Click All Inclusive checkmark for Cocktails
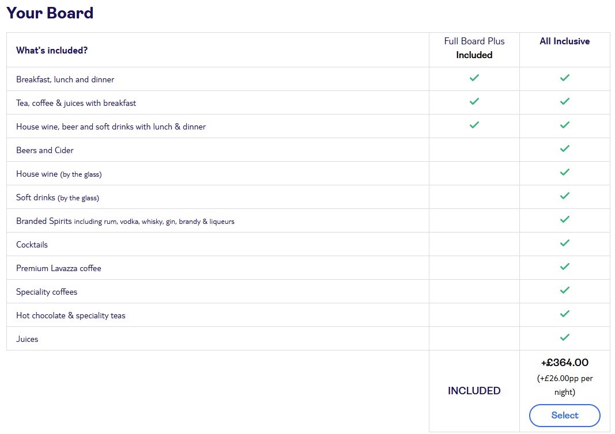Image resolution: width=615 pixels, height=434 pixels. click(565, 243)
